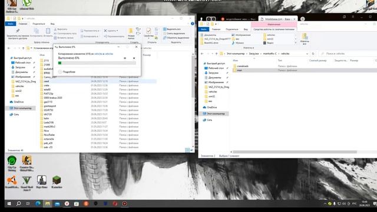Image resolution: width=377 pixels, height=212 pixels.
Task: Click Вырезать in left window ribbon
Action: 61,29
